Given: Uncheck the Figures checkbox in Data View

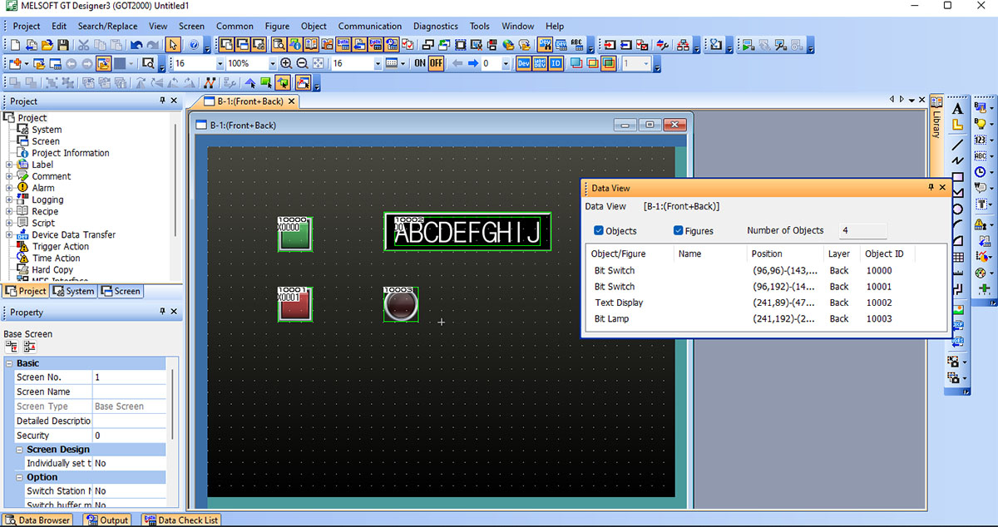Looking at the screenshot, I should (x=678, y=230).
